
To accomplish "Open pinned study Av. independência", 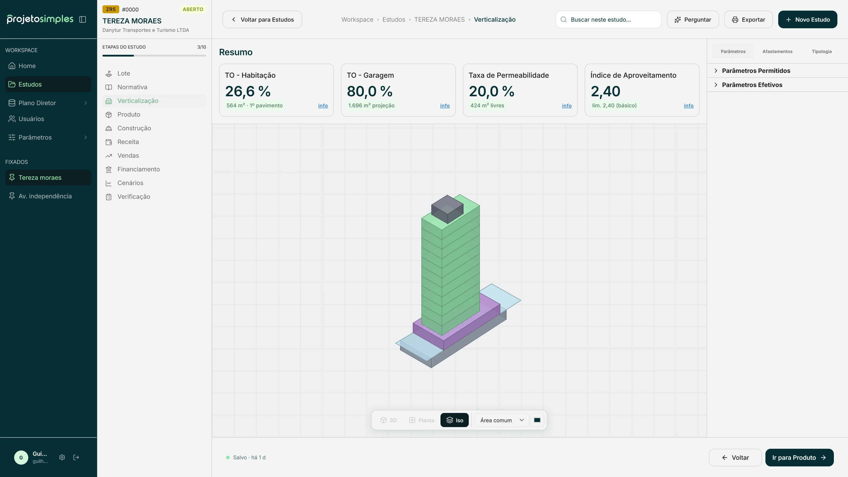I will [x=48, y=196].
